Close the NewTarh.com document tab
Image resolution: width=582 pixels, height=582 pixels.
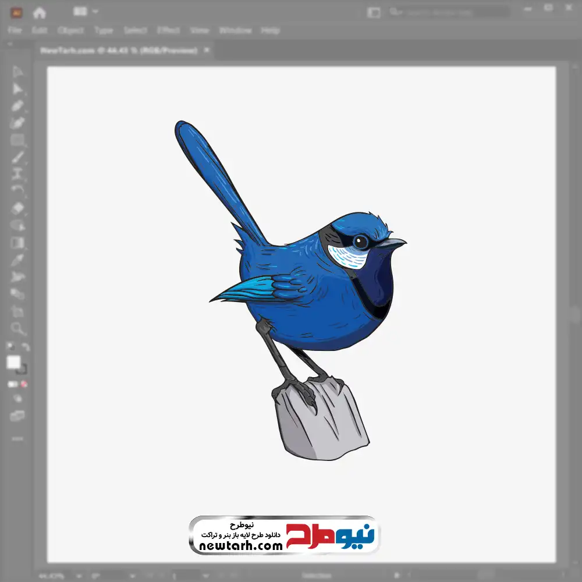click(207, 51)
